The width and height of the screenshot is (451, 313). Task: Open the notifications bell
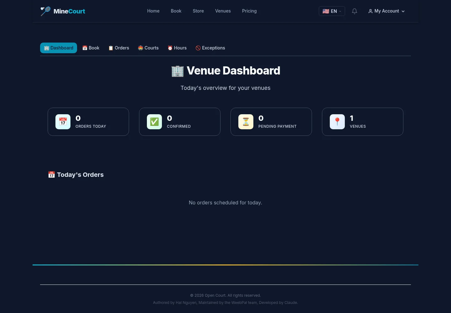click(355, 11)
